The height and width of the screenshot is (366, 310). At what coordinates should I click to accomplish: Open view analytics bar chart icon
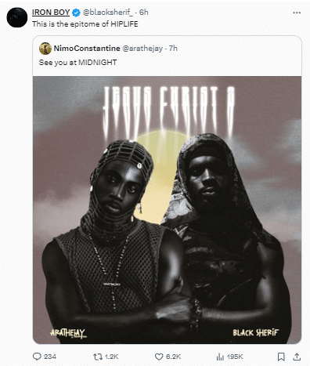[220, 357]
